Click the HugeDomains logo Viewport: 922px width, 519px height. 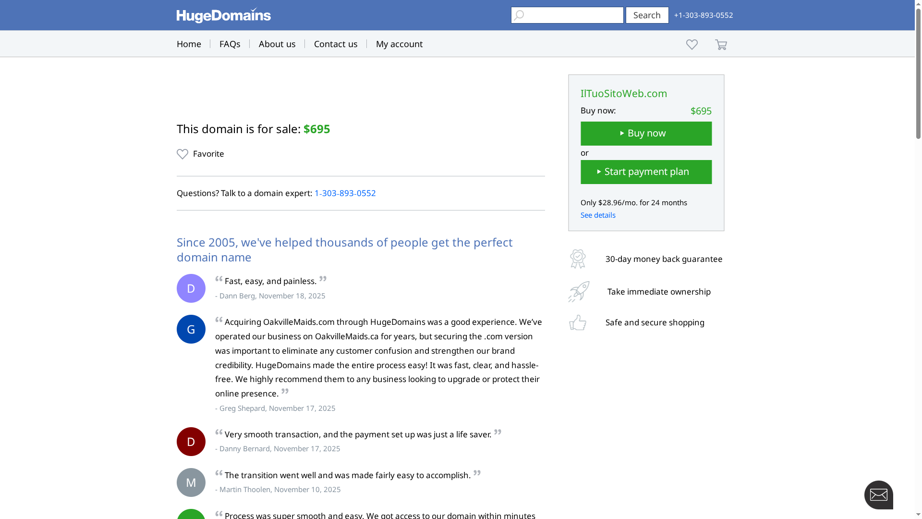pyautogui.click(x=223, y=15)
